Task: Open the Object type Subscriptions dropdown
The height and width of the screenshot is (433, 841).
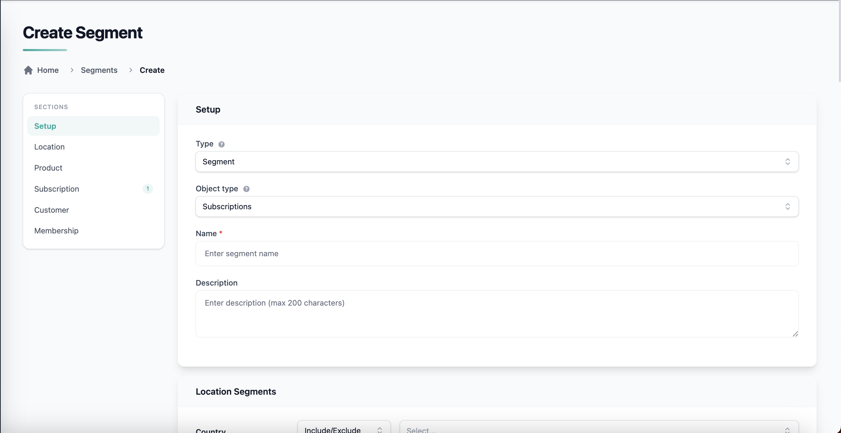Action: point(497,206)
